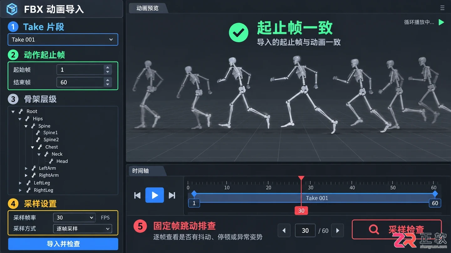
Task: Expand the RightArm bone node
Action: [26, 176]
